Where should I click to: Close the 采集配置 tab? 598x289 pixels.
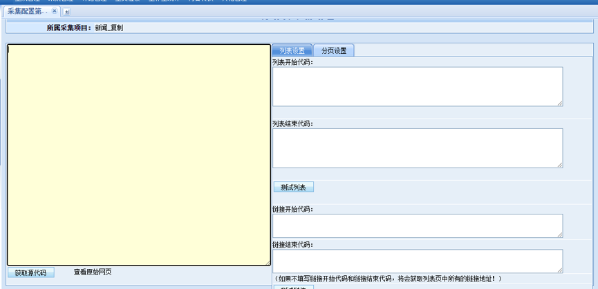point(55,11)
